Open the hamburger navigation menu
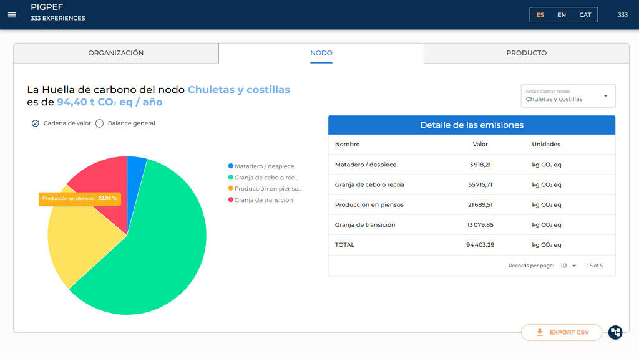The image size is (639, 359). coord(12,15)
